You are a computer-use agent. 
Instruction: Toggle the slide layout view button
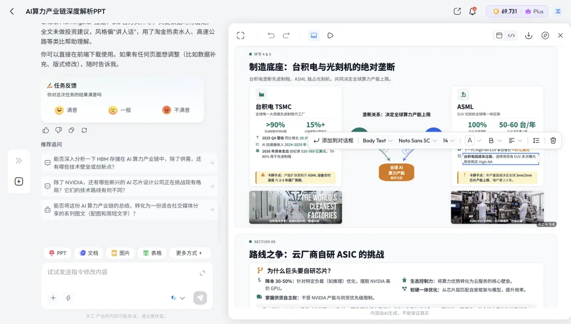[314, 35]
